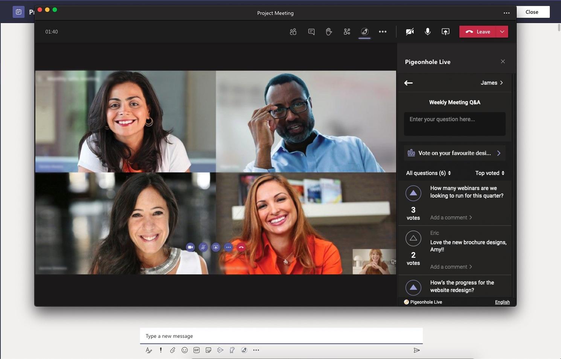Image resolution: width=561 pixels, height=359 pixels.
Task: Click the camera button in video overlay
Action: tap(191, 247)
